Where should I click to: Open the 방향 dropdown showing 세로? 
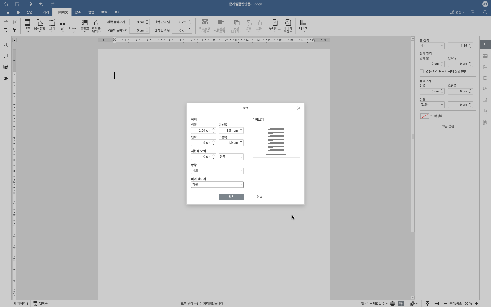[217, 171]
